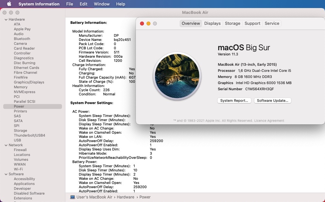Open the File menu
The width and height of the screenshot is (325, 202).
tap(70, 4)
